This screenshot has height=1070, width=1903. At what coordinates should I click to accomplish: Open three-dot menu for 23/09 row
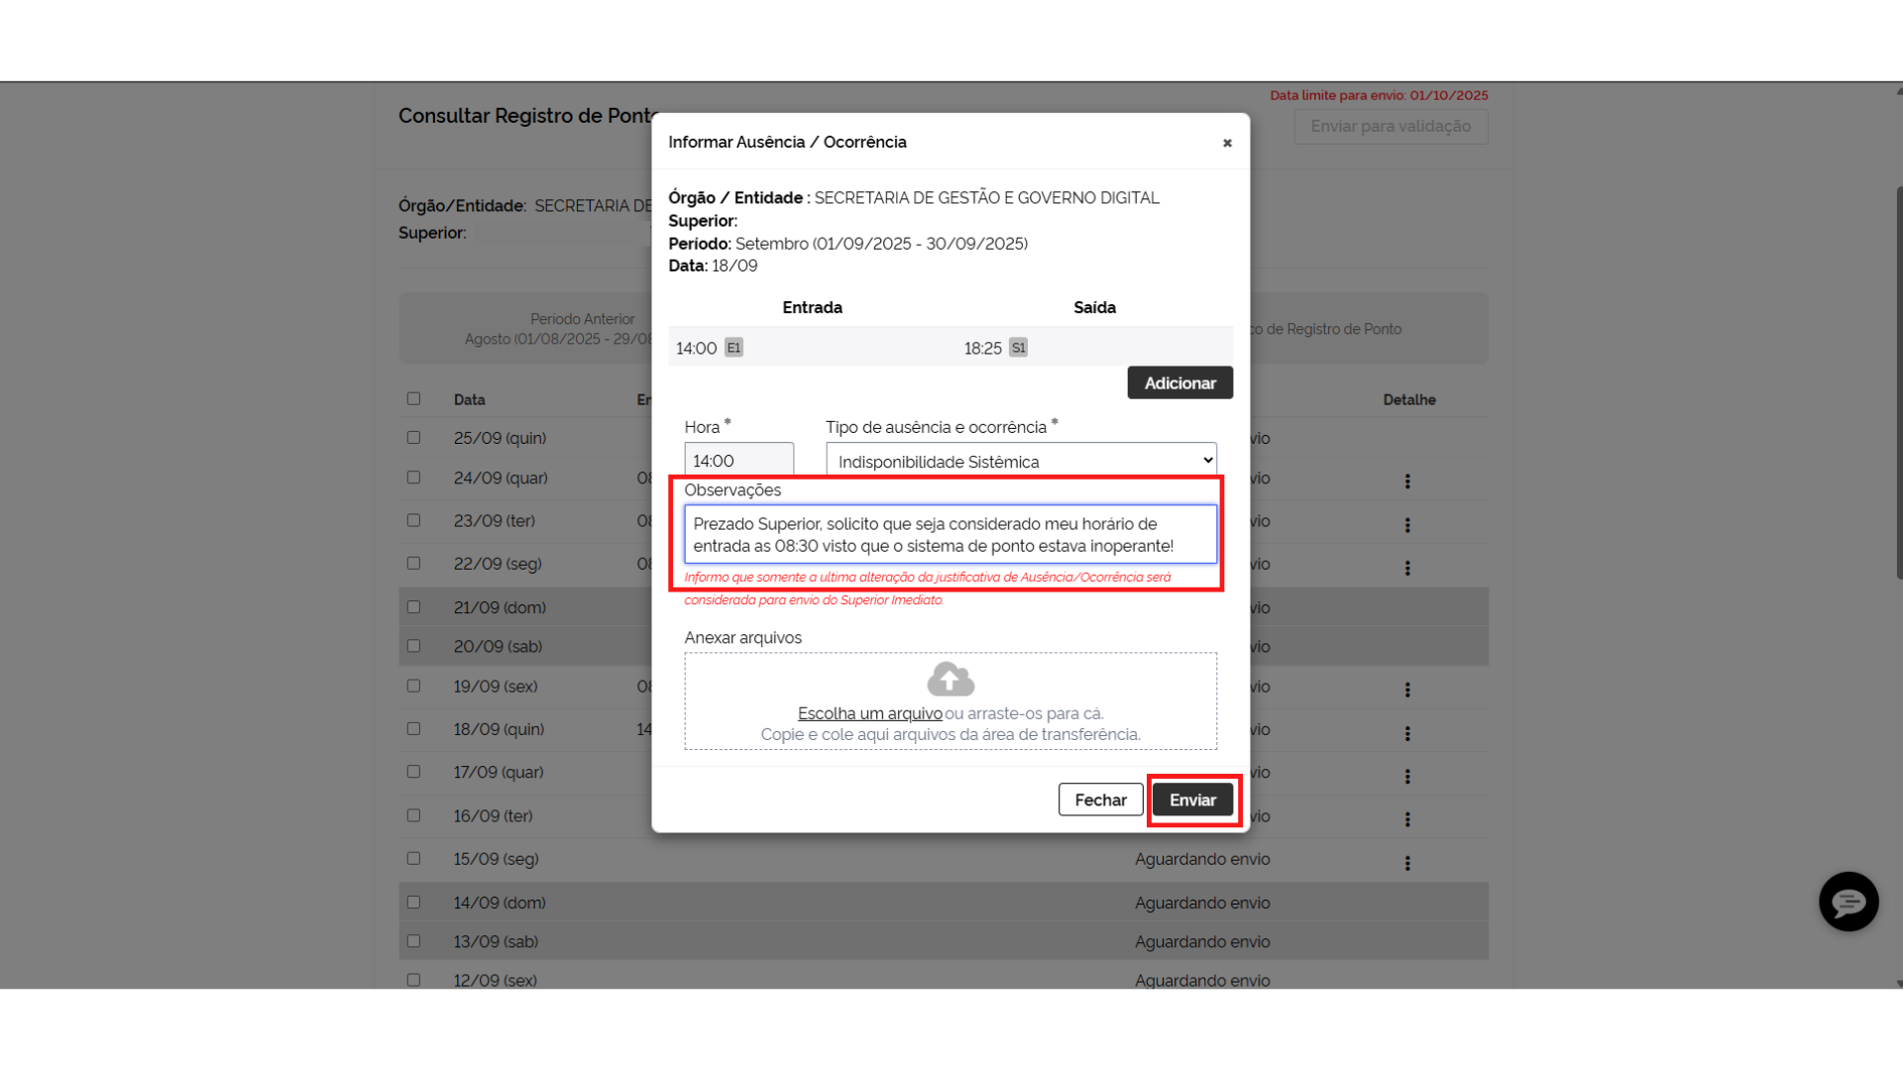tap(1406, 525)
